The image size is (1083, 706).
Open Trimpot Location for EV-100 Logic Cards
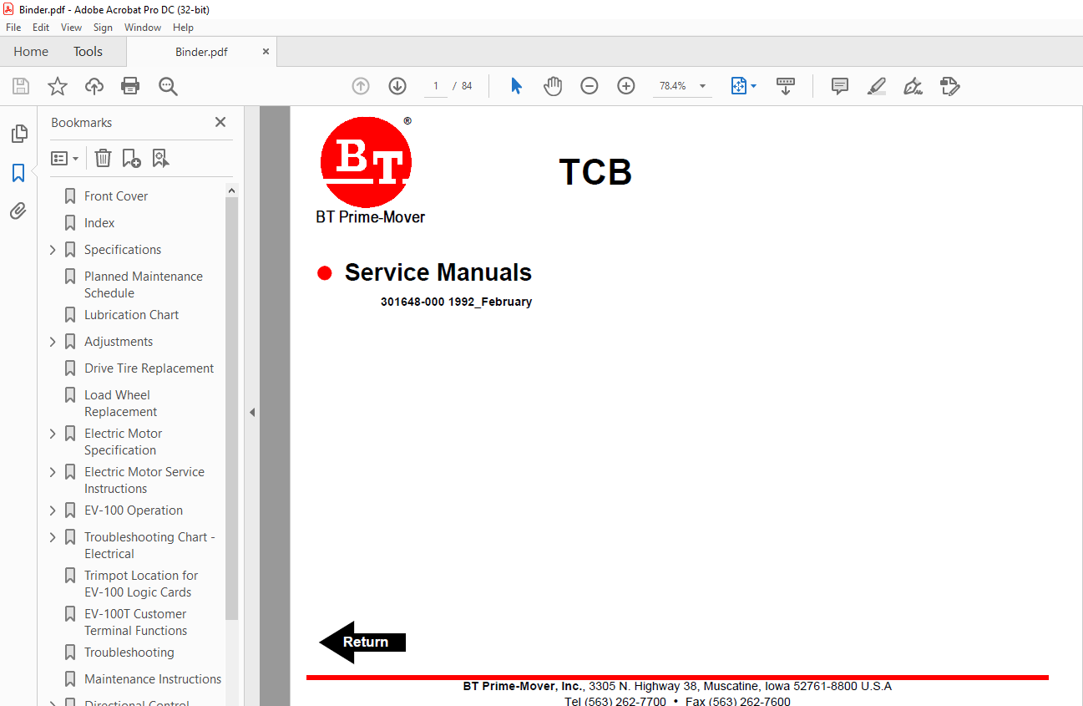point(141,584)
